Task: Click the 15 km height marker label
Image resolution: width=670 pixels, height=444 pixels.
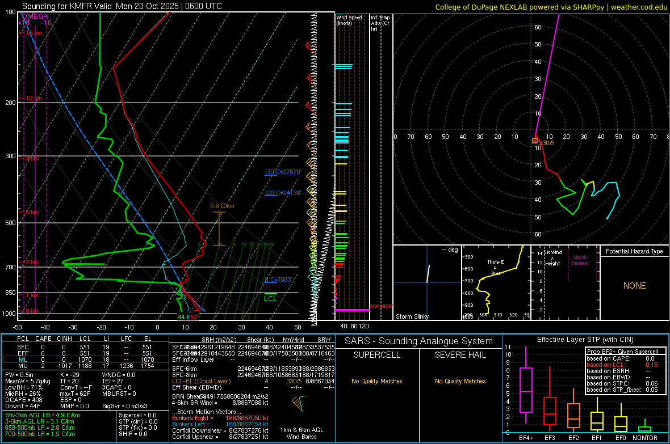Action: pos(33,33)
